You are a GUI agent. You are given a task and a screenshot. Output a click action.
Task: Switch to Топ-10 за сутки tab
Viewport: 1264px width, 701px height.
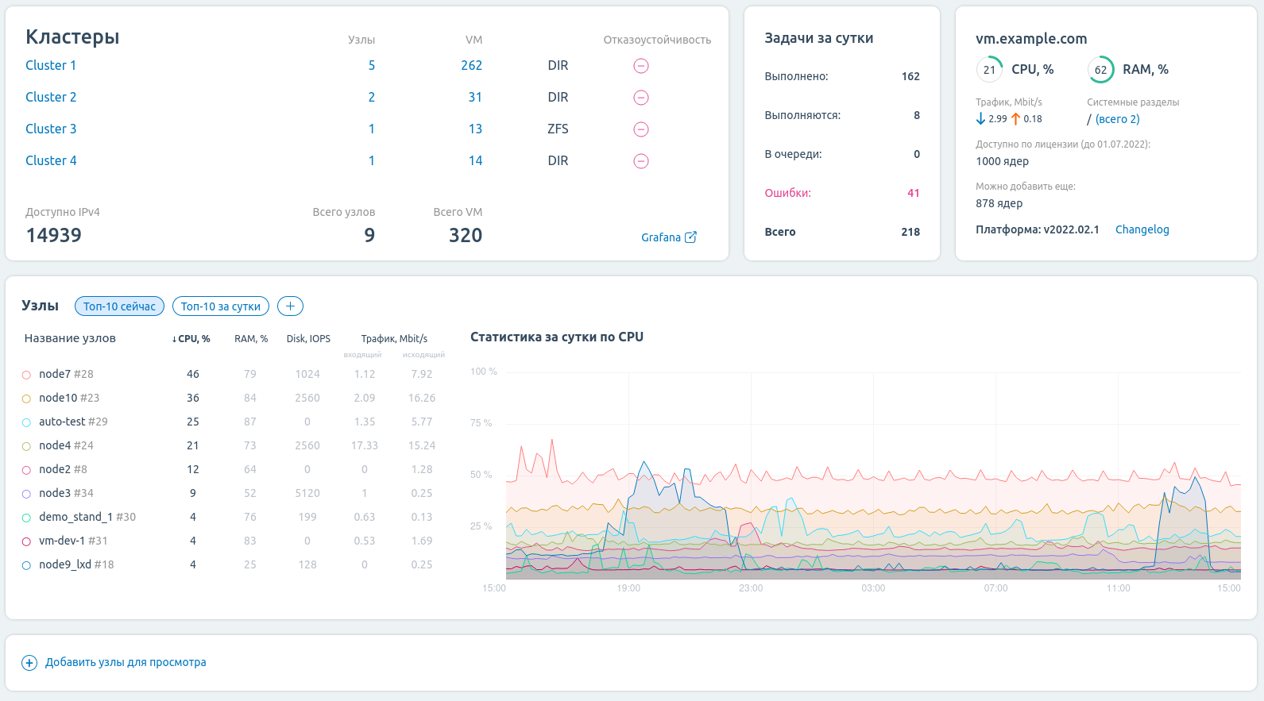pyautogui.click(x=220, y=306)
